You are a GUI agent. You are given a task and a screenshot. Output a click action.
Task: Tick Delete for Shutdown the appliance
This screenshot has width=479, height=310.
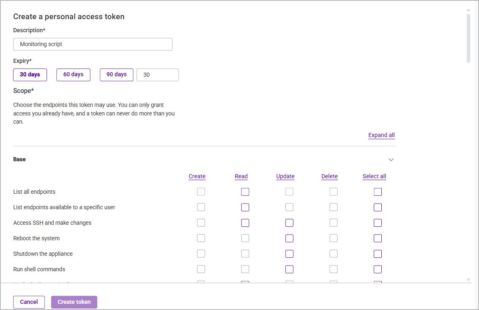(334, 254)
